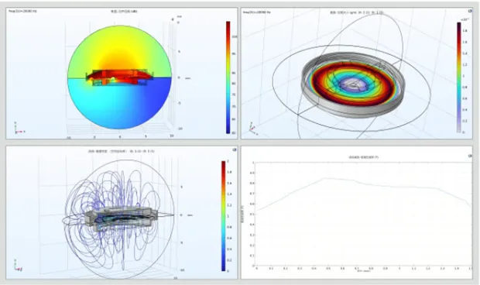Screen dimensions: 480x285
Task: Click the title of the displacement plot
Action: pos(356,12)
